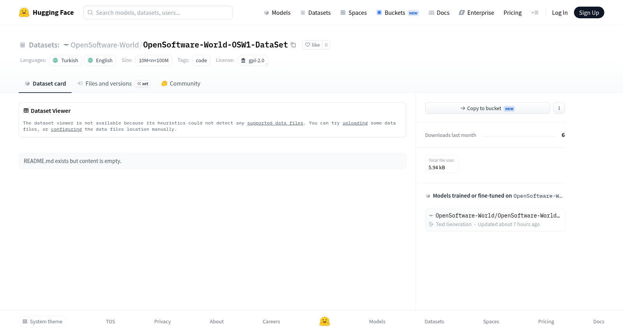Image resolution: width=623 pixels, height=335 pixels.
Task: Click 'README.md exists but content is empty.'
Action: click(72, 161)
